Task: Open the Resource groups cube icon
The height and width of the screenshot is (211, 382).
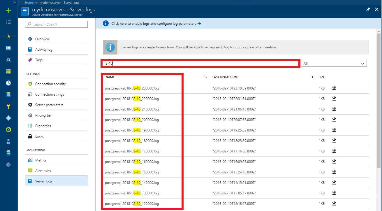Action: (8, 59)
